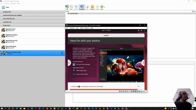Open Machine menu in VirtualBox Manager
The width and height of the screenshot is (196, 110).
point(7,3)
